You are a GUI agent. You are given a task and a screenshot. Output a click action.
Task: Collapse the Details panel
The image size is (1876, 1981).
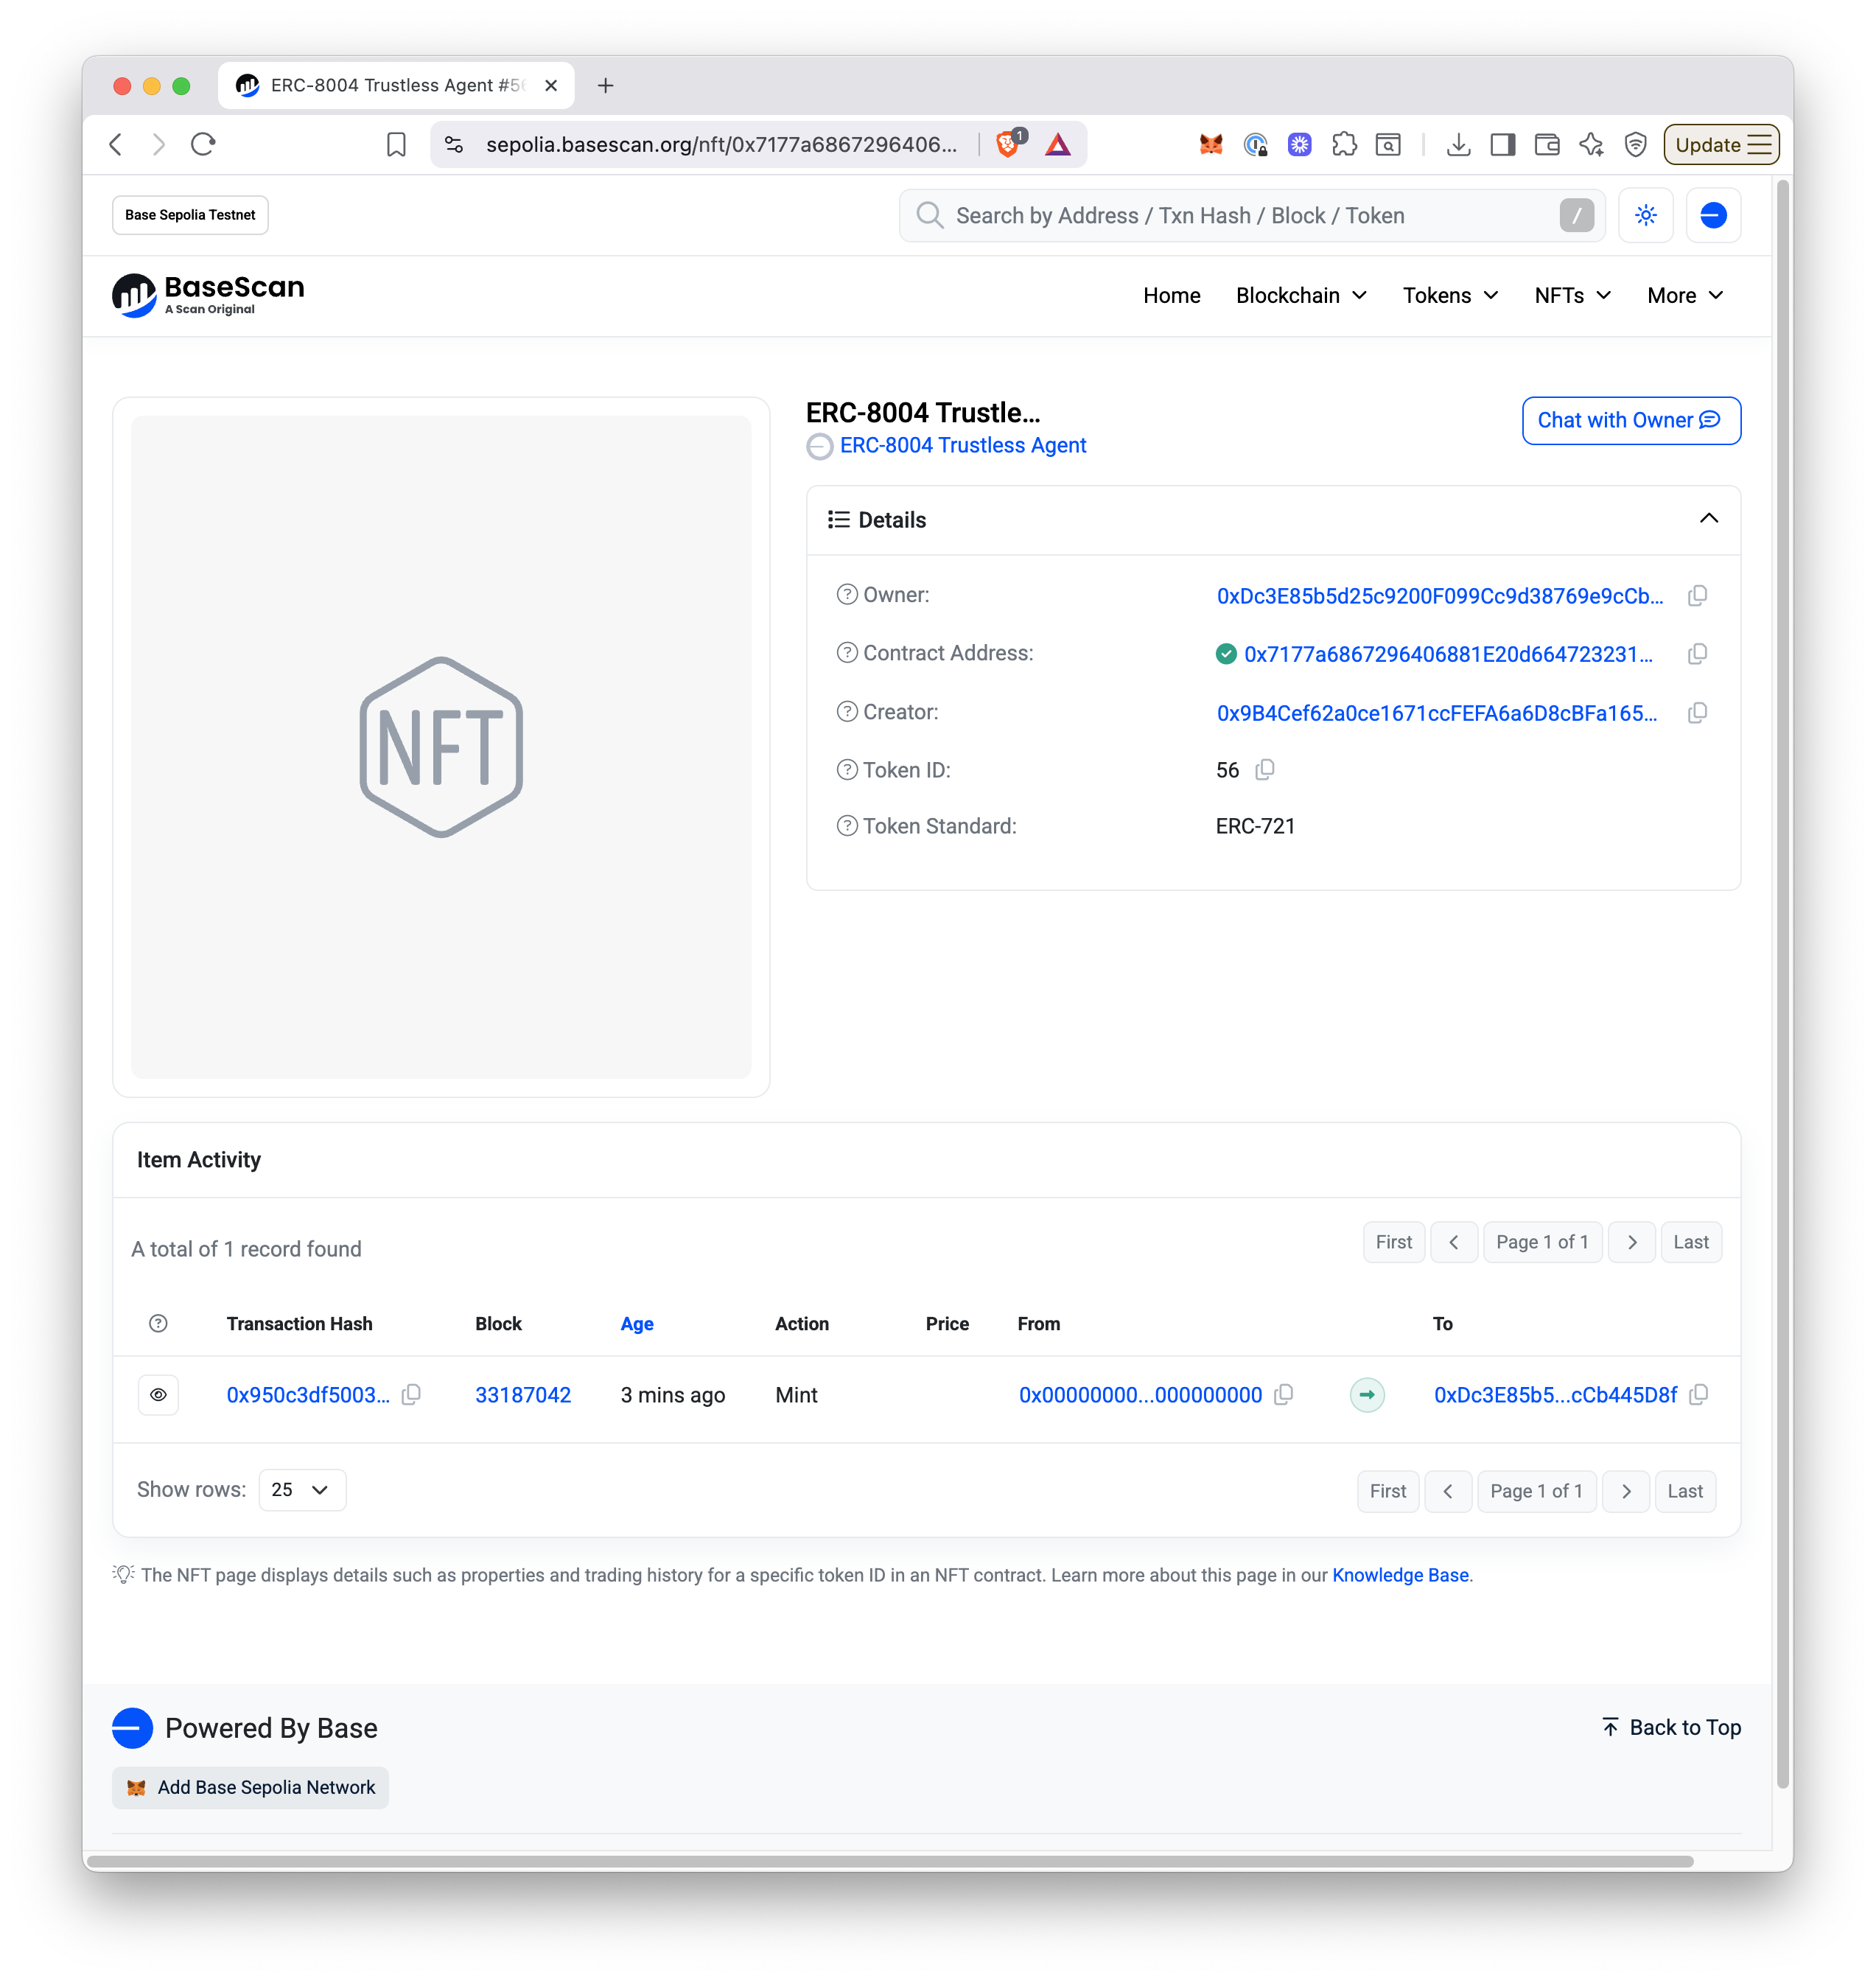coord(1709,519)
